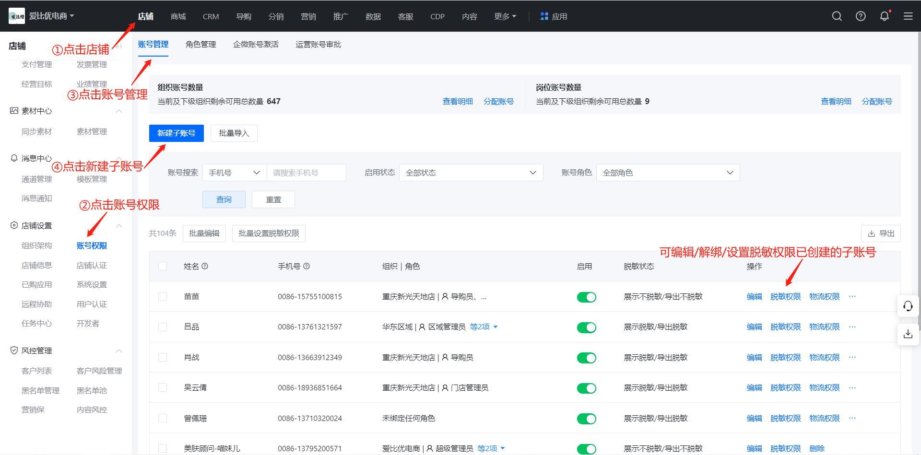Open more actions for 肖战 row
This screenshot has width=921, height=455.
[852, 357]
